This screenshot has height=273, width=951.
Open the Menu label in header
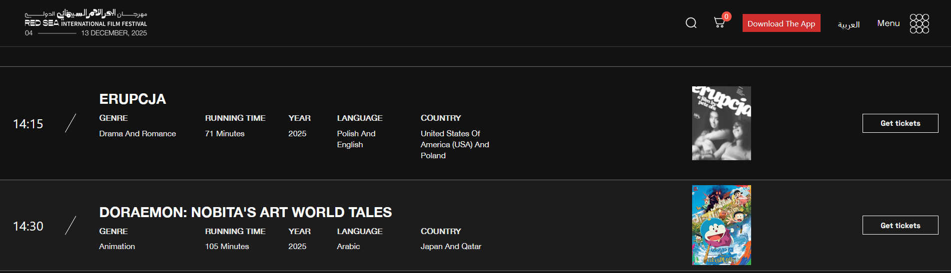tap(888, 23)
